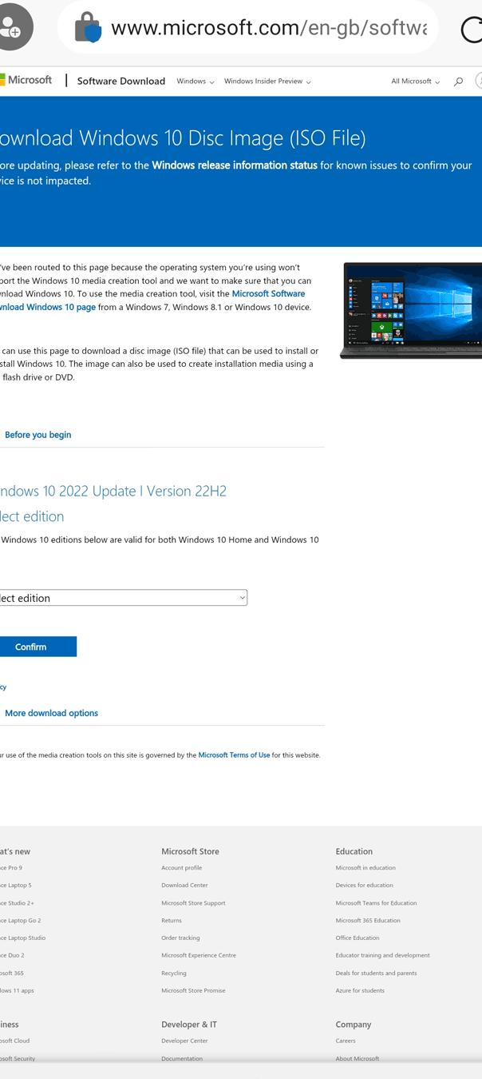This screenshot has width=482, height=1079.
Task: Open Microsoft in education link
Action: point(365,868)
